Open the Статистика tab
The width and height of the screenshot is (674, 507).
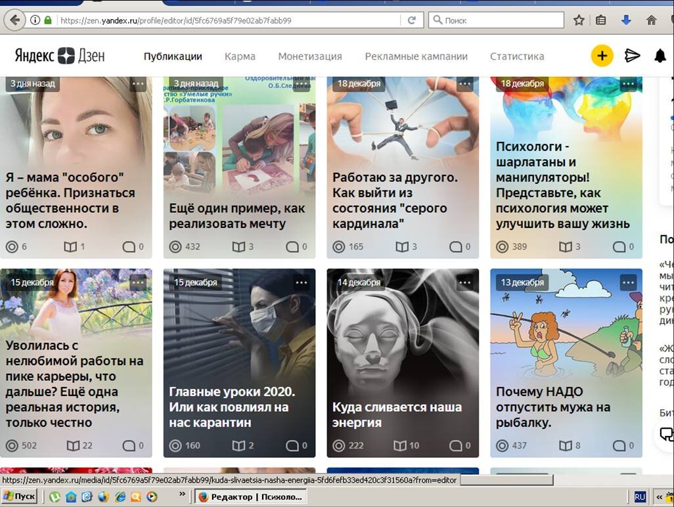[x=517, y=56]
